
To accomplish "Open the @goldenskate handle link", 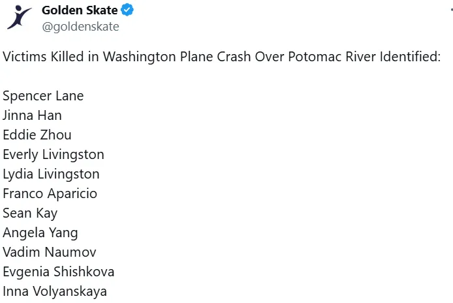I will tap(80, 27).
